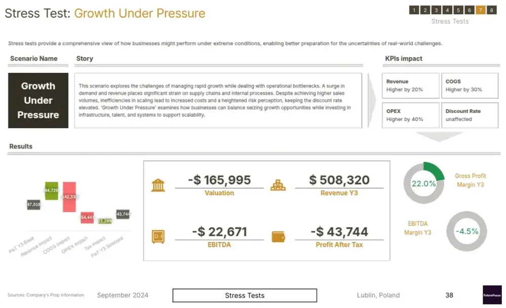Select page 8 in slide navigator
The image size is (506, 308).
(491, 10)
